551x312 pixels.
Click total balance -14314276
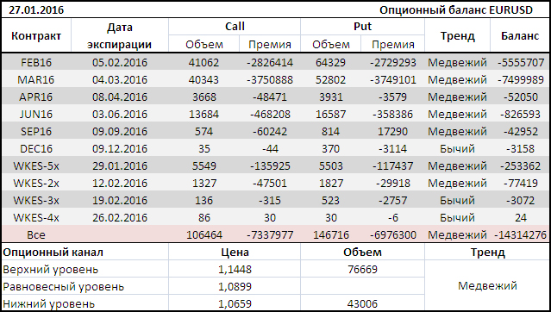pyautogui.click(x=520, y=234)
